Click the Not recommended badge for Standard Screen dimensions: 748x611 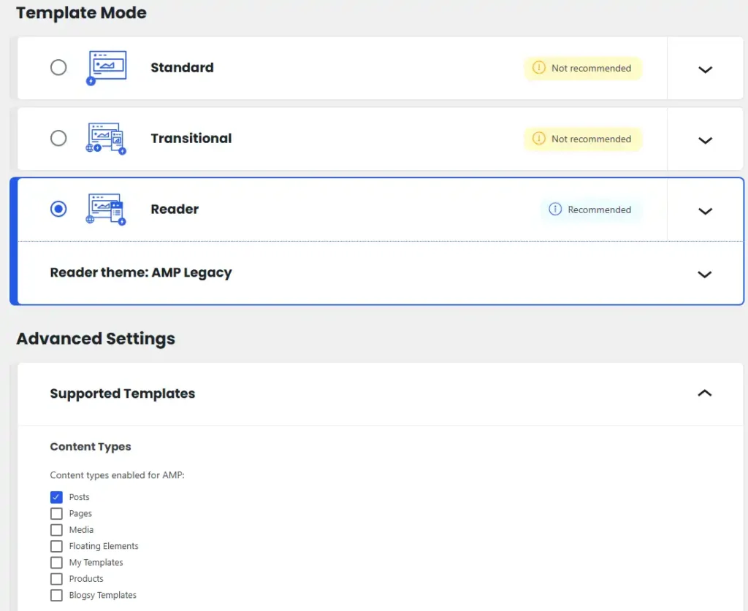click(583, 68)
